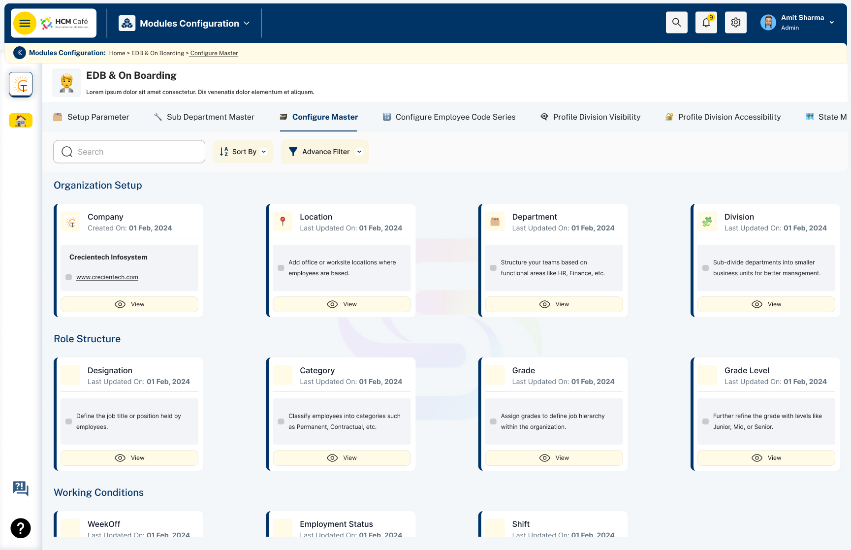The image size is (851, 550).
Task: Tick the Category description checkbox
Action: pyautogui.click(x=281, y=421)
